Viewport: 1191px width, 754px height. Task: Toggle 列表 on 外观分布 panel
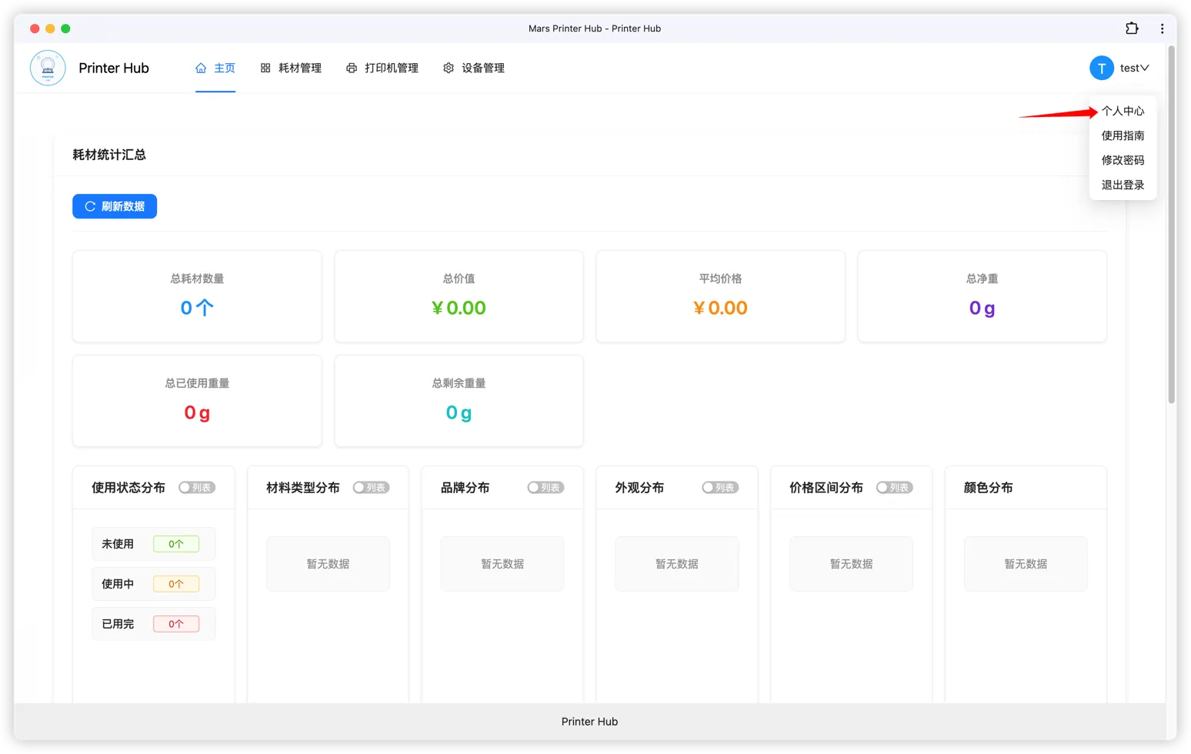720,487
